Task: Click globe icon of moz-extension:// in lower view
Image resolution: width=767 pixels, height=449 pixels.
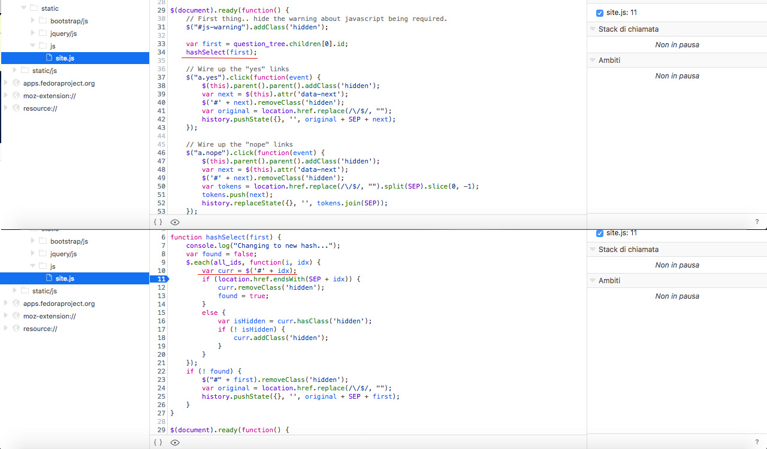Action: tap(16, 316)
